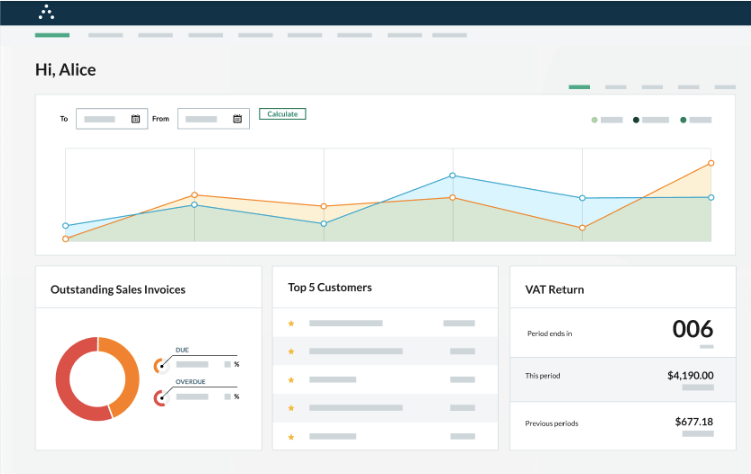Select the active green chart sub-tab
The height and width of the screenshot is (474, 751).
coord(579,87)
